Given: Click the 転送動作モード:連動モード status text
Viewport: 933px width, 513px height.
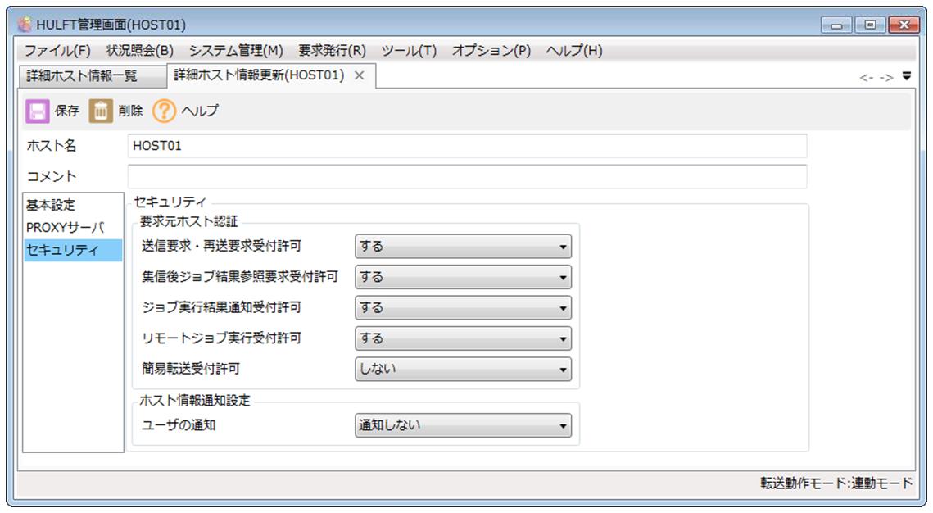Looking at the screenshot, I should click(836, 483).
